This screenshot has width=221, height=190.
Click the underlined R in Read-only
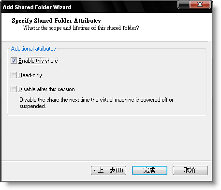point(20,75)
